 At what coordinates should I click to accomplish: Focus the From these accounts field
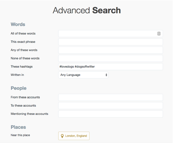[110, 97]
